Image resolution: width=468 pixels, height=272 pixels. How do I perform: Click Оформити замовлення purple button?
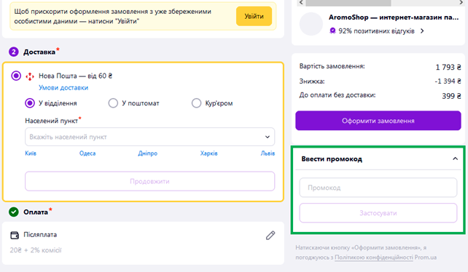(x=378, y=121)
